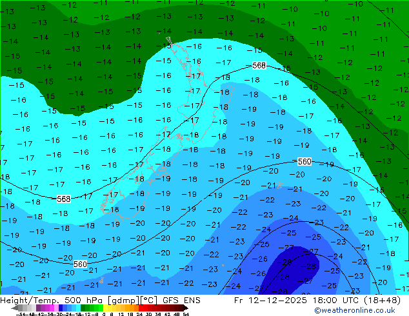Click the 568 contour label north of New Zealand
This screenshot has height=316, width=409.
click(259, 65)
